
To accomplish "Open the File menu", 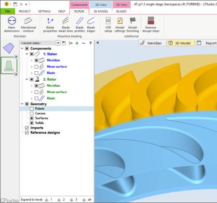I will click(x=8, y=11).
